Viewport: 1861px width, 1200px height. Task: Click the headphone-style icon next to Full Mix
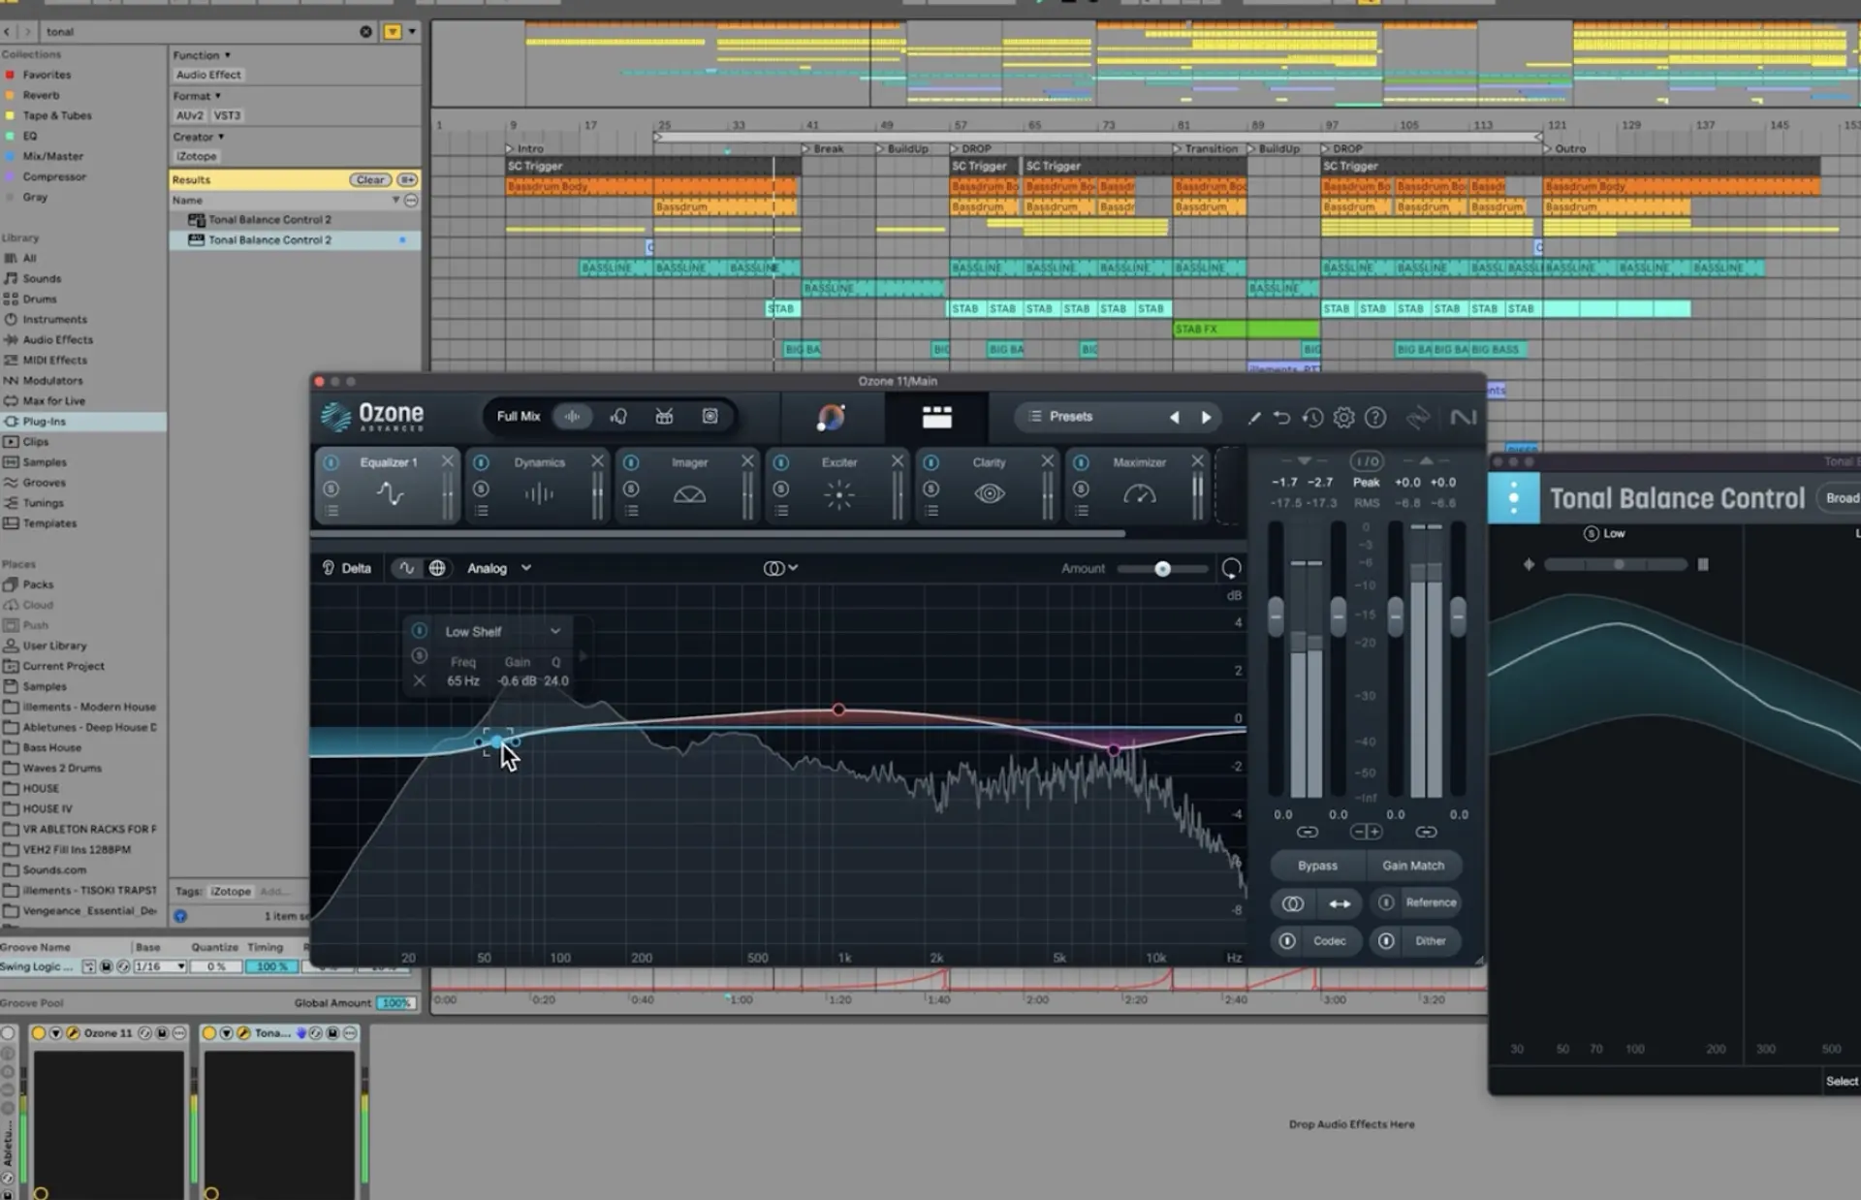(x=618, y=416)
